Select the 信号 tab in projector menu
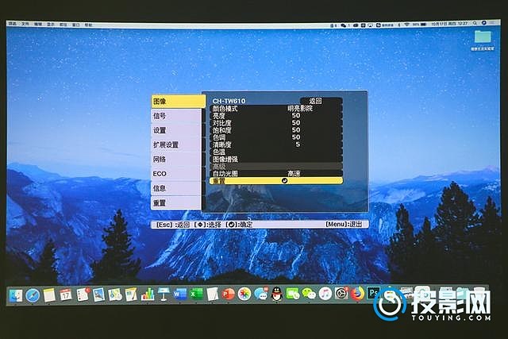The height and width of the screenshot is (339, 508). pyautogui.click(x=176, y=116)
